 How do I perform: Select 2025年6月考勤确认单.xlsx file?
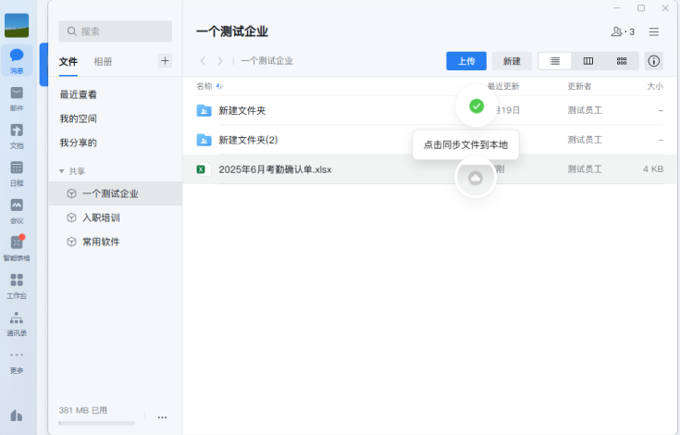429,169
